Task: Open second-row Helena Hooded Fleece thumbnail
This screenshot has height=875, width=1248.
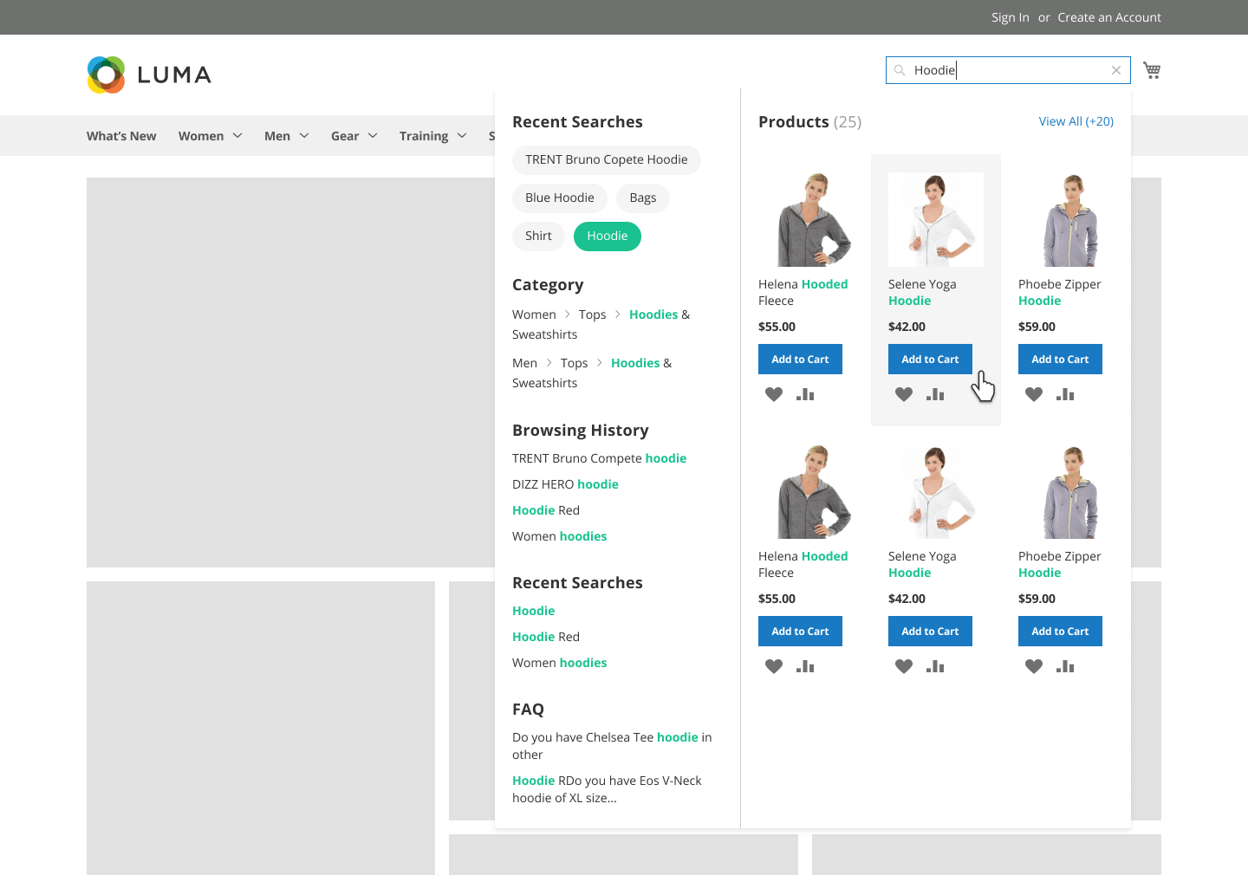Action: 806,491
